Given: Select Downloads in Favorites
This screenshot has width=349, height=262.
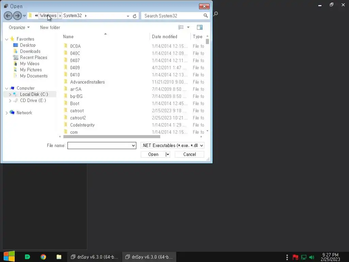Looking at the screenshot, I should tap(30, 52).
